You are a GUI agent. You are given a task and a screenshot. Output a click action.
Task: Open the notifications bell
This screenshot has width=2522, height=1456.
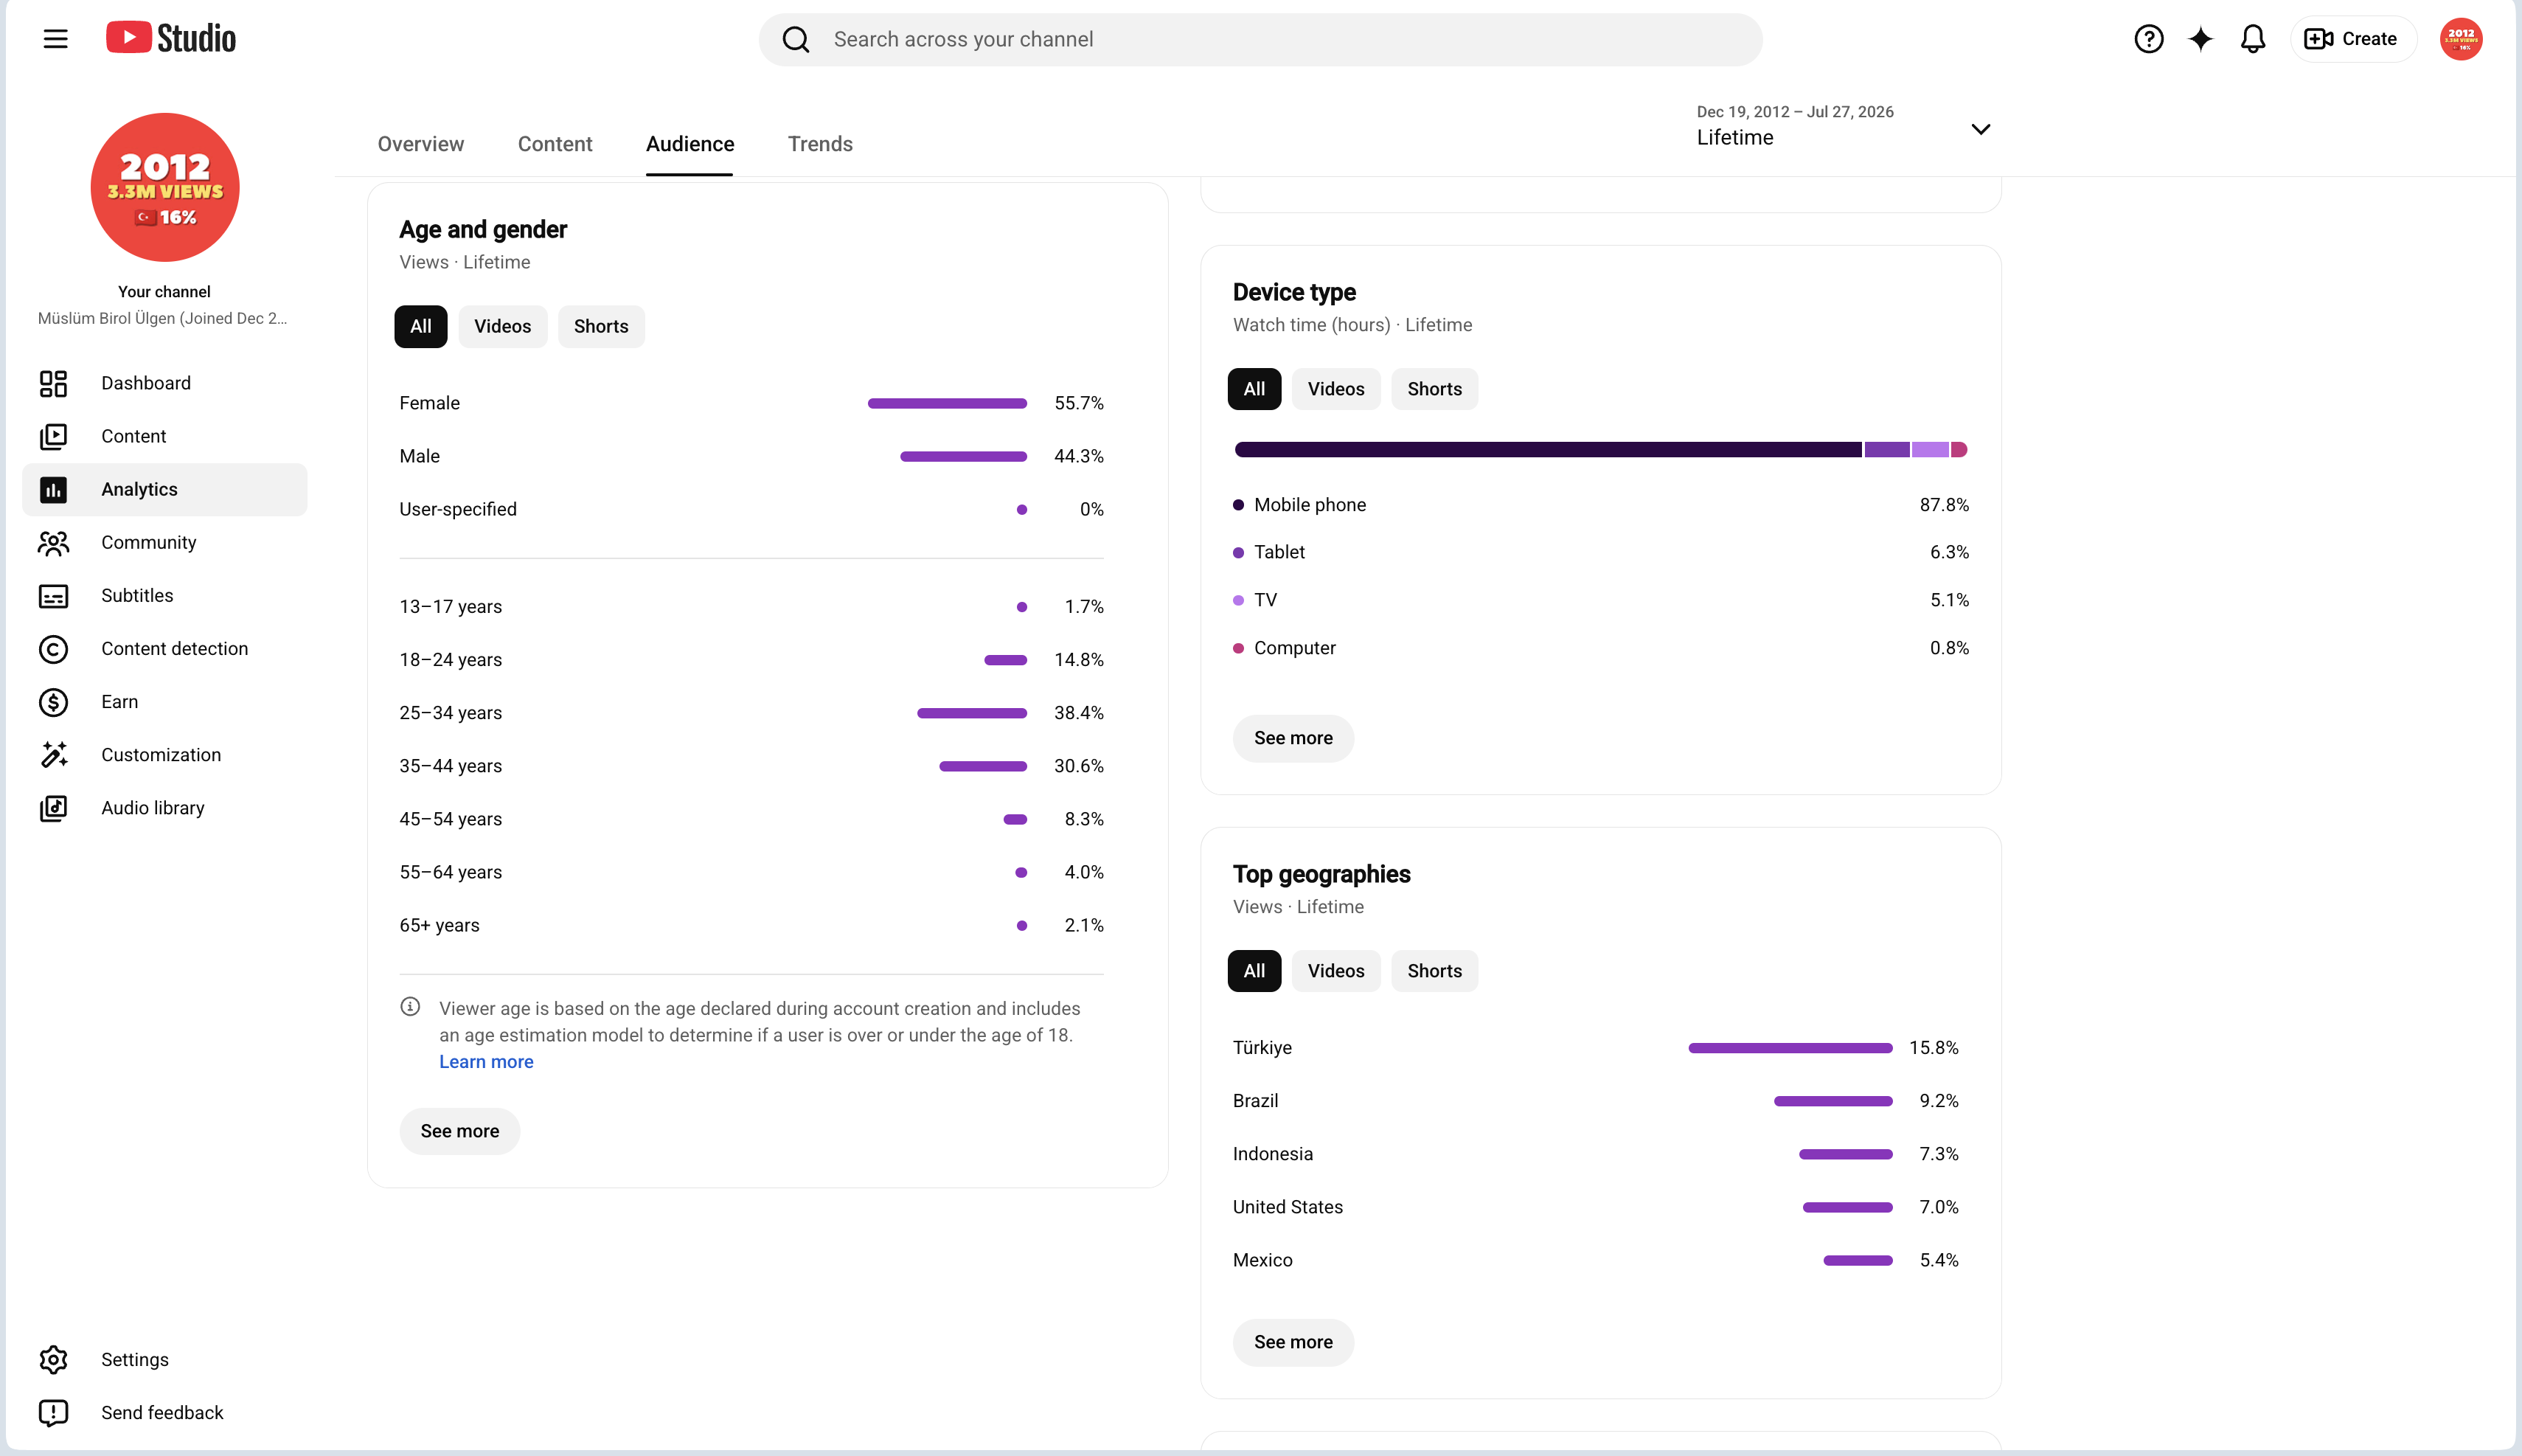[2253, 39]
